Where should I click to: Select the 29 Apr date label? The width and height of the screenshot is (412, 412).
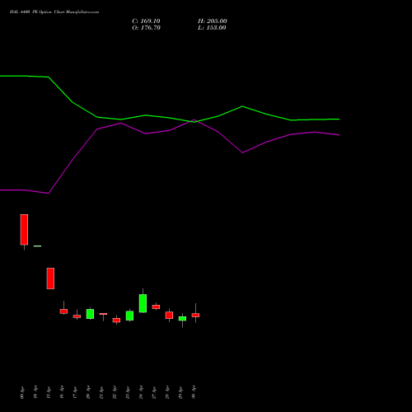pyautogui.click(x=180, y=392)
